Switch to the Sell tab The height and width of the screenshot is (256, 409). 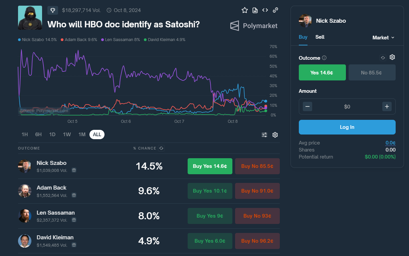click(x=320, y=37)
